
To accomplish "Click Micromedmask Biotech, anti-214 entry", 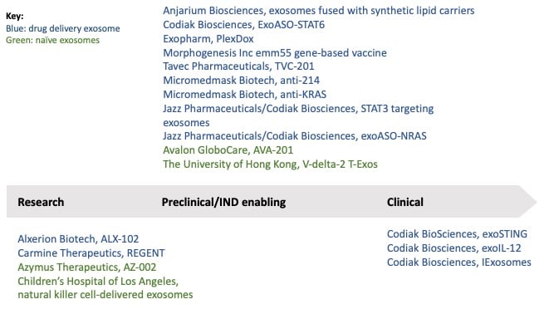I will [242, 81].
